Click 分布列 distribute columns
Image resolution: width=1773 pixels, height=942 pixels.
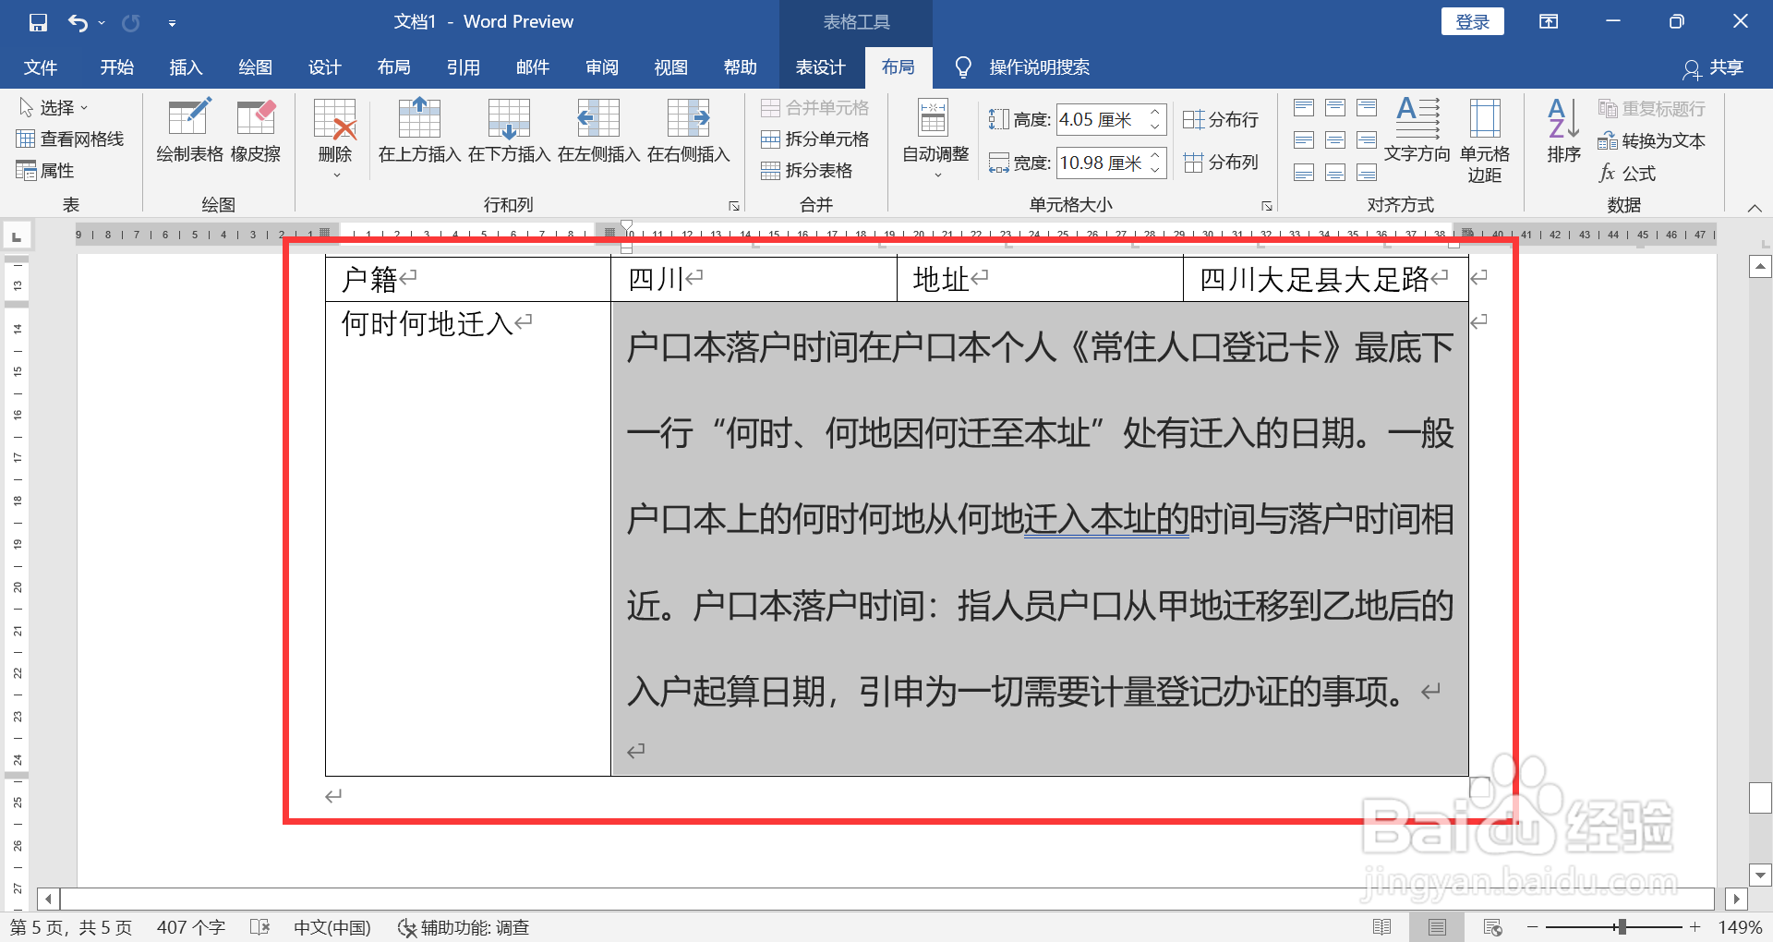pyautogui.click(x=1221, y=163)
